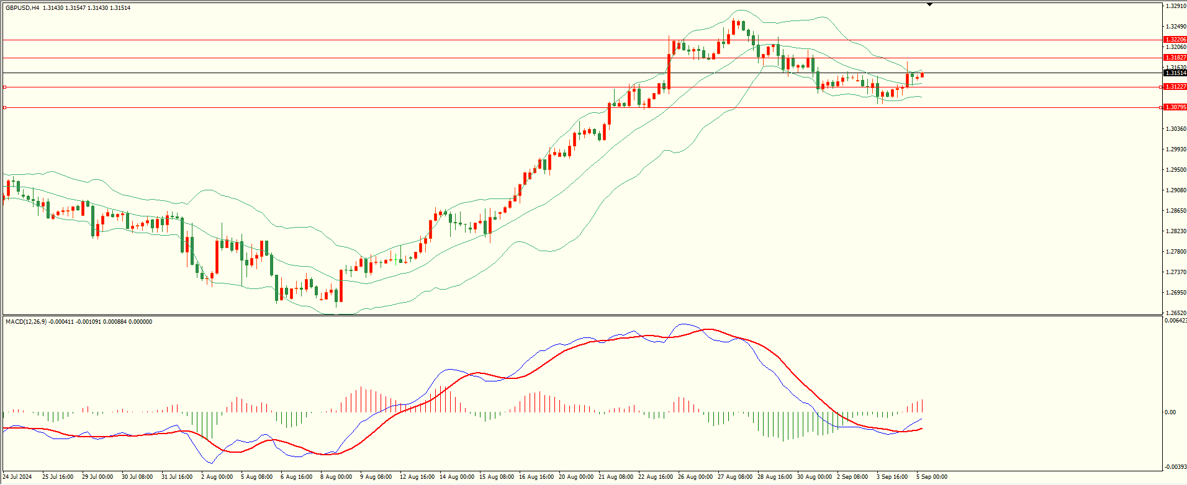This screenshot has height=485, width=1187.
Task: Click the 1.32910 price axis label
Action: point(1176,6)
